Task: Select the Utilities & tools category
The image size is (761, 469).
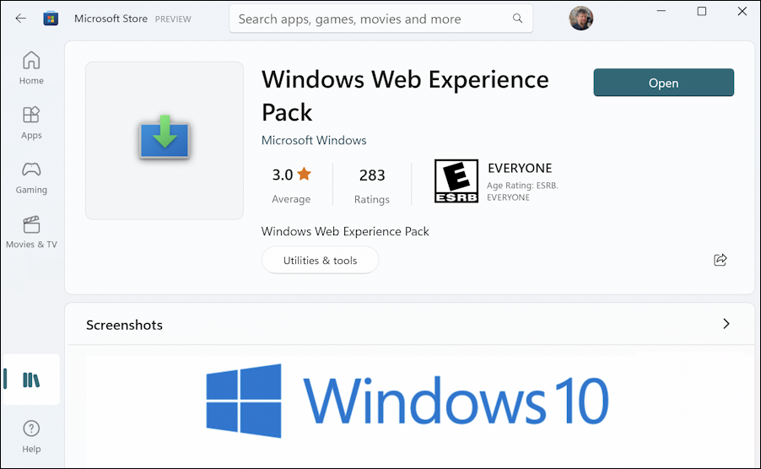Action: click(320, 261)
